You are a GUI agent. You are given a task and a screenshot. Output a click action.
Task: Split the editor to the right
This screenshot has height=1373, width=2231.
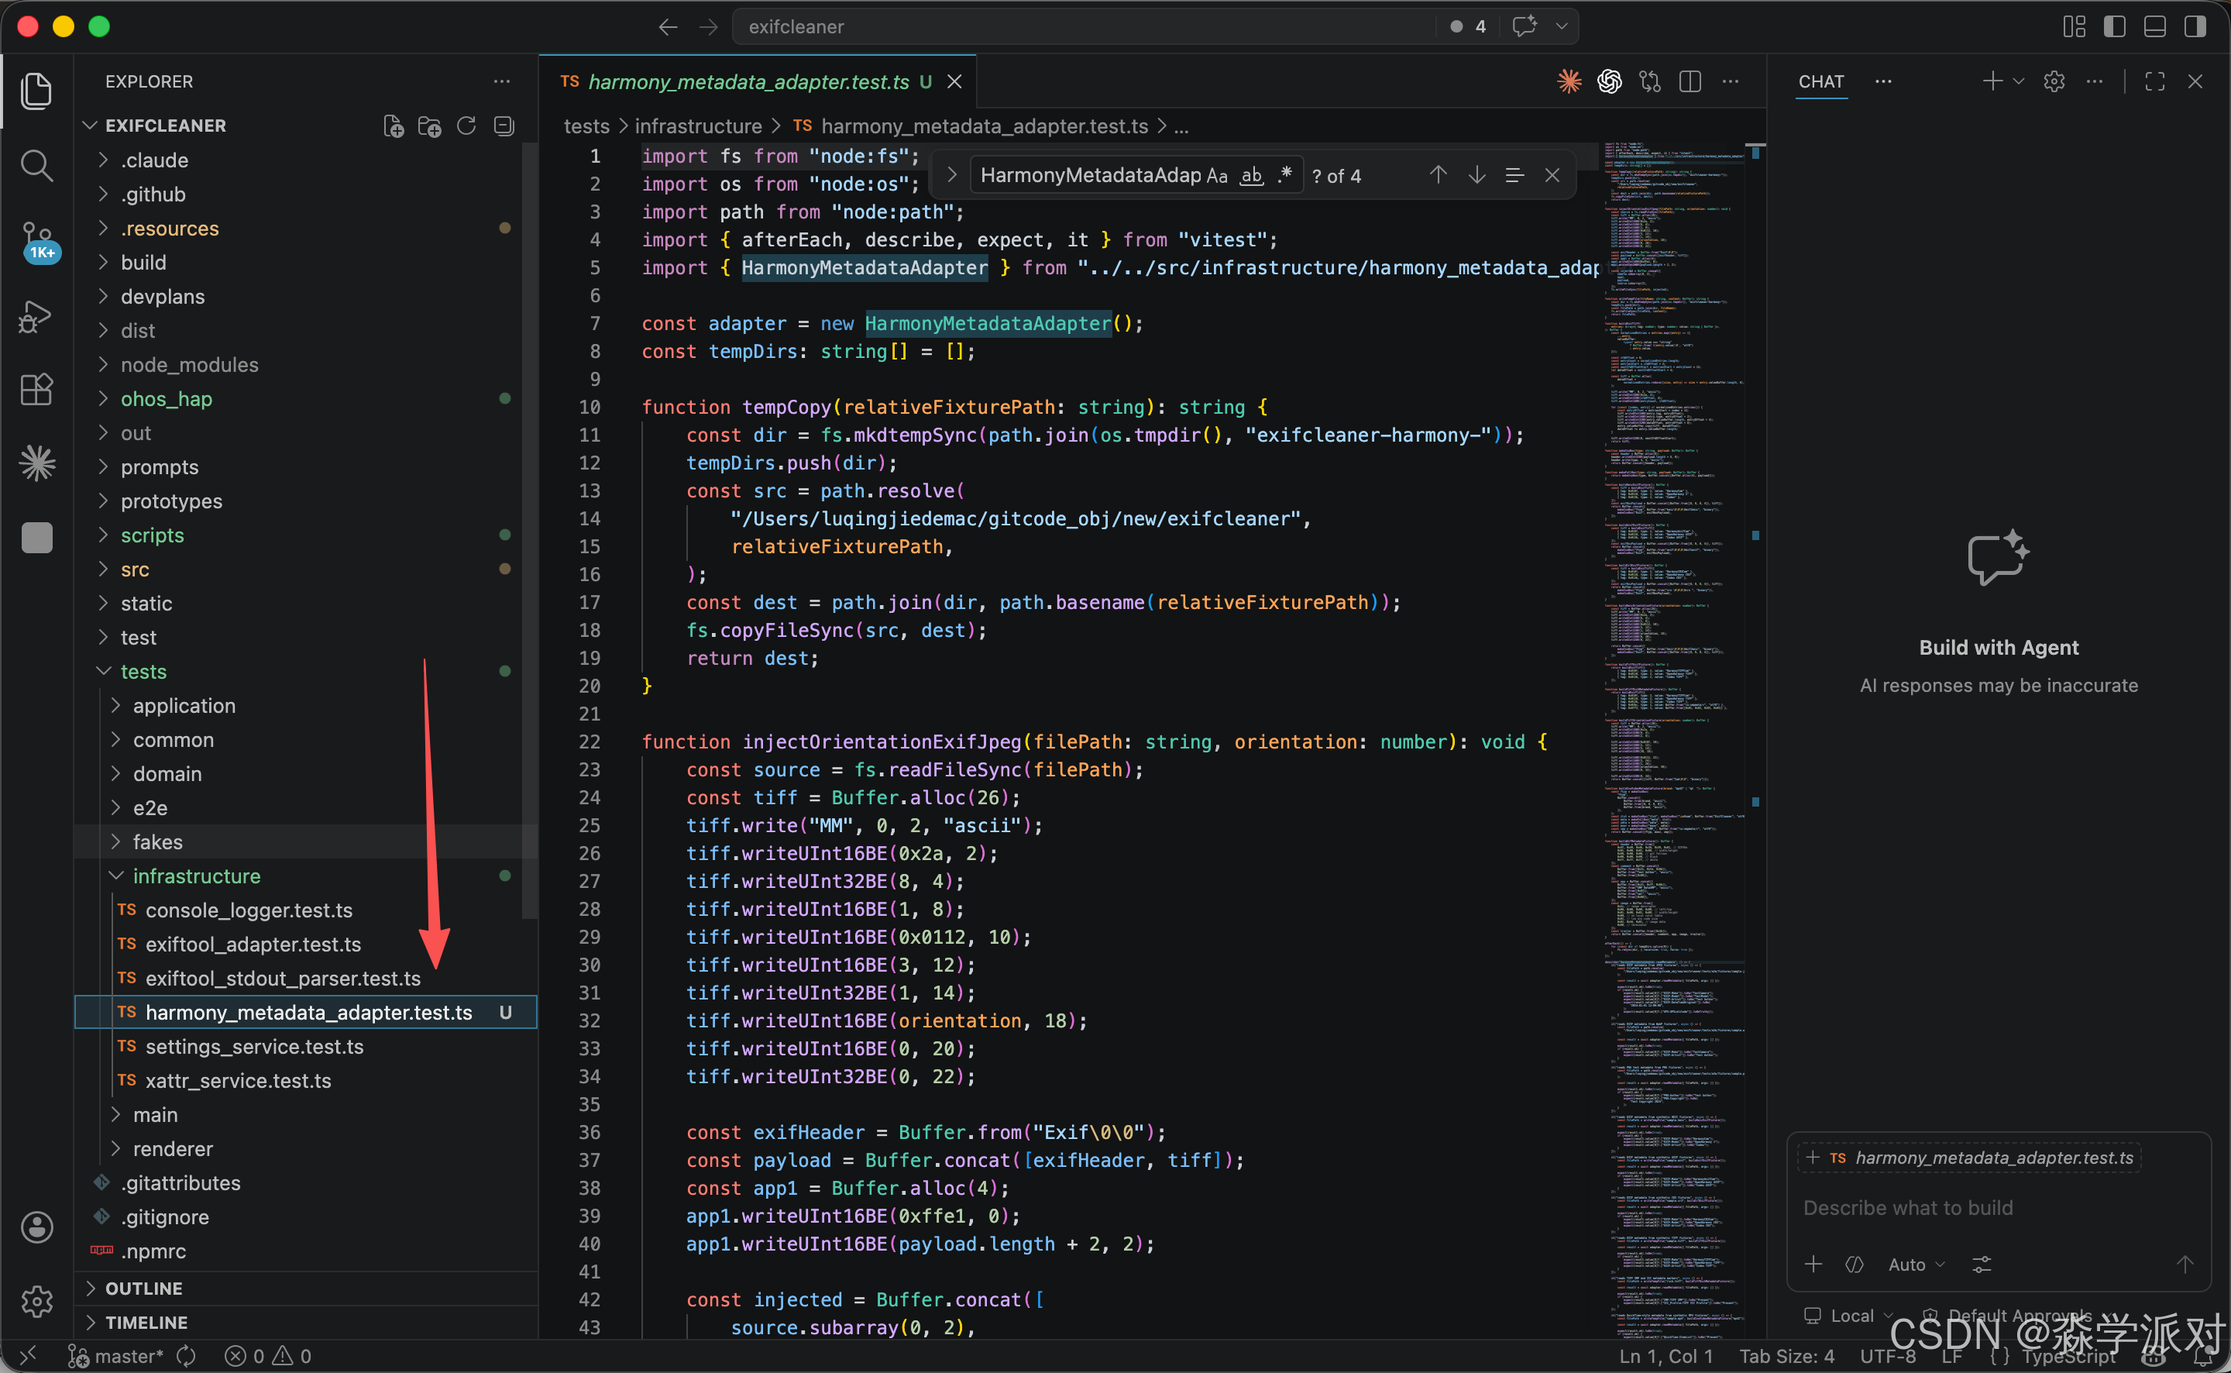coord(1690,81)
